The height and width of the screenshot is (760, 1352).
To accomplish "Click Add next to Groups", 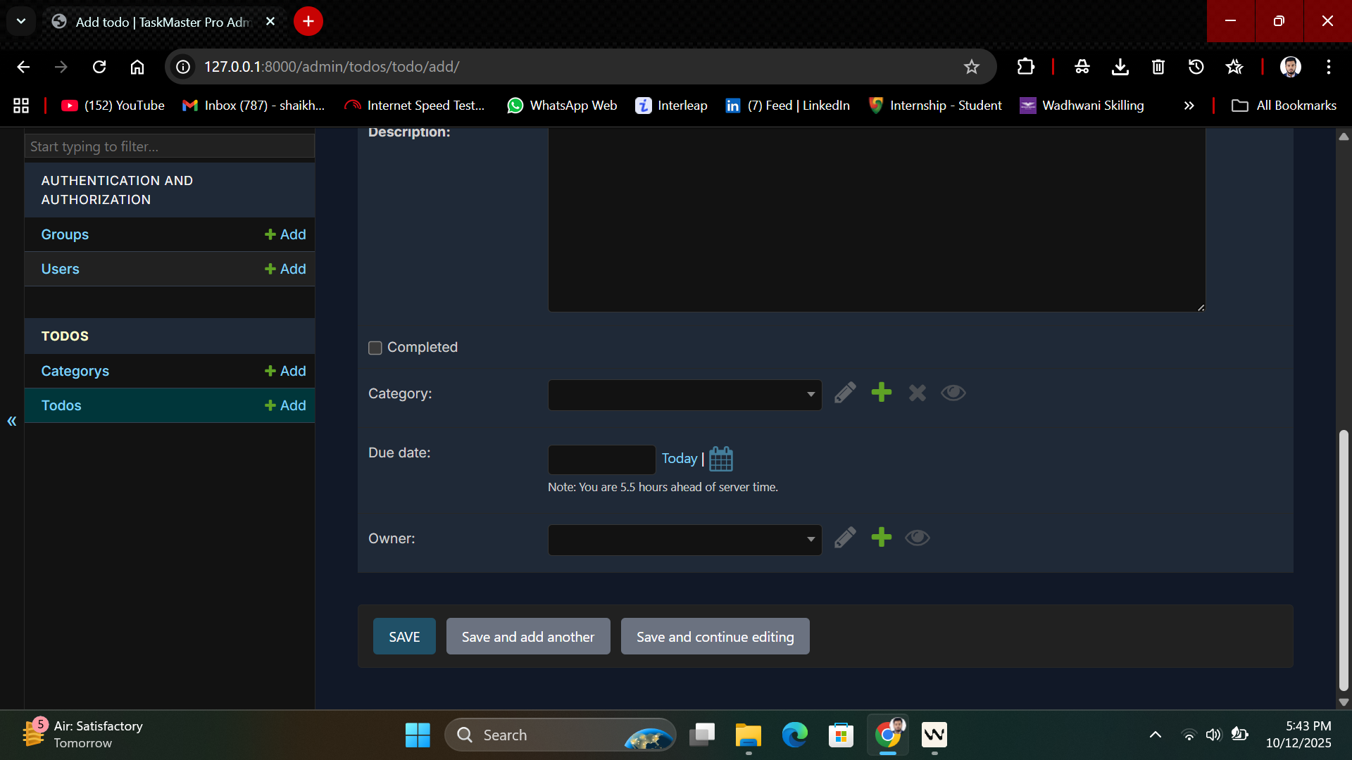I will [x=285, y=234].
